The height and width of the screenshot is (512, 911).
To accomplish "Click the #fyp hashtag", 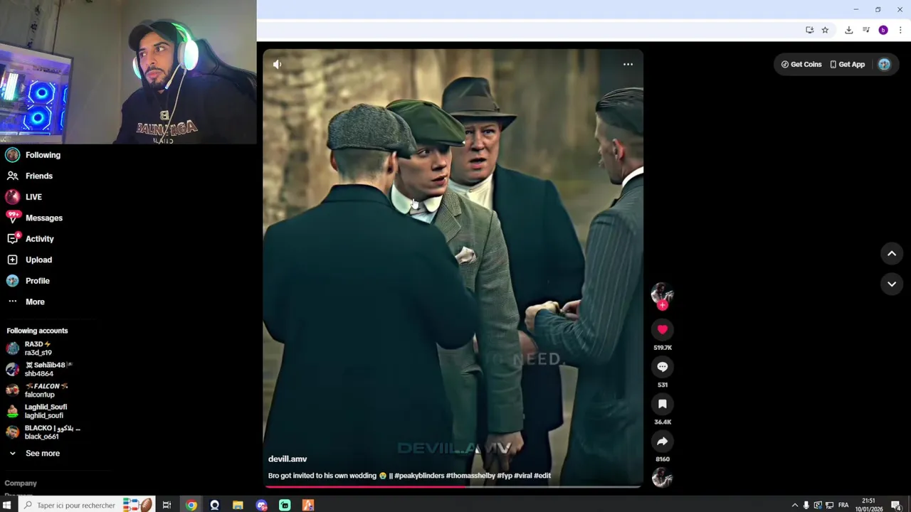I will pyautogui.click(x=505, y=476).
